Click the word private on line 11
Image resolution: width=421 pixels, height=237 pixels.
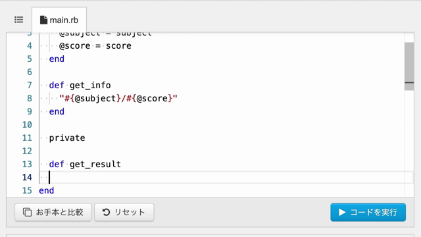(67, 138)
